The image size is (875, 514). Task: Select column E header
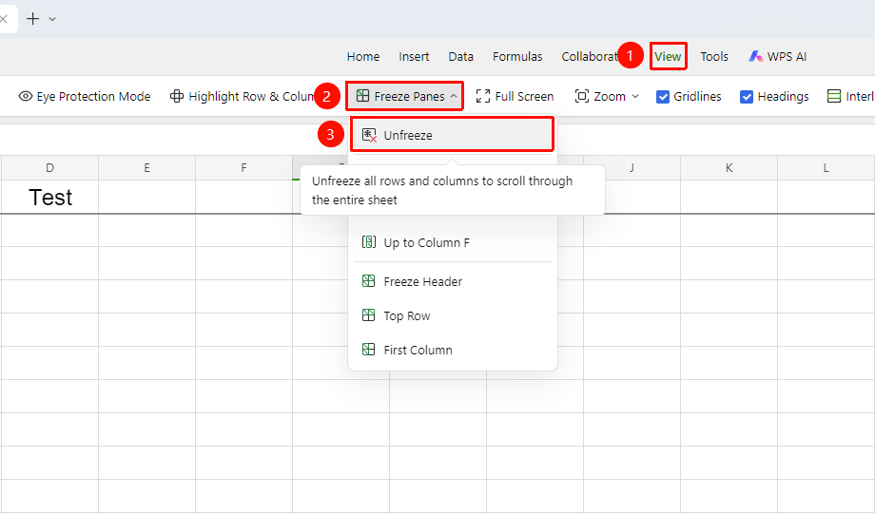pyautogui.click(x=146, y=168)
